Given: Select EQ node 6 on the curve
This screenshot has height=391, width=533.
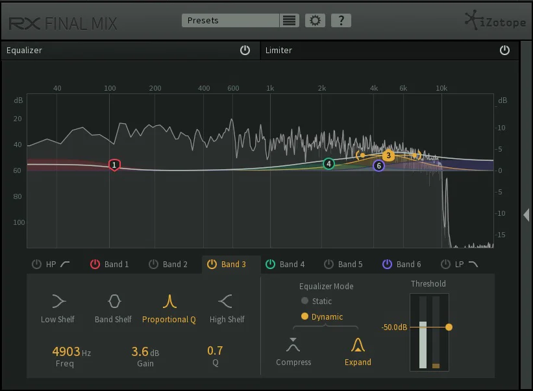Looking at the screenshot, I should tap(378, 165).
